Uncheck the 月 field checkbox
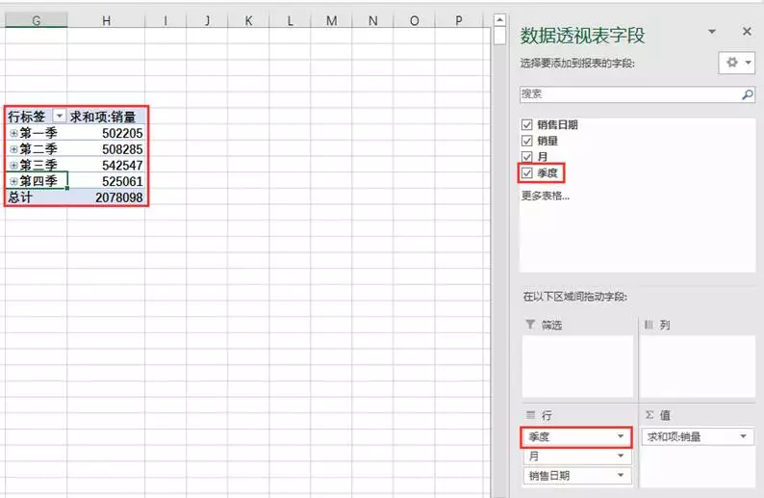 [x=526, y=157]
